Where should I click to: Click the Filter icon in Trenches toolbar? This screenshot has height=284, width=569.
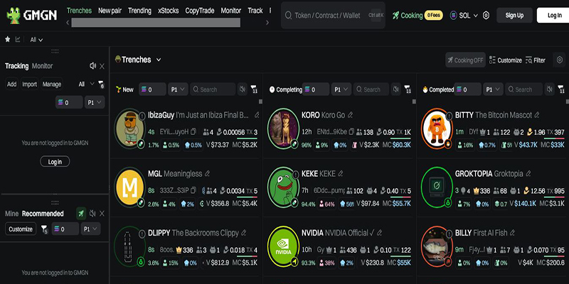tap(528, 60)
